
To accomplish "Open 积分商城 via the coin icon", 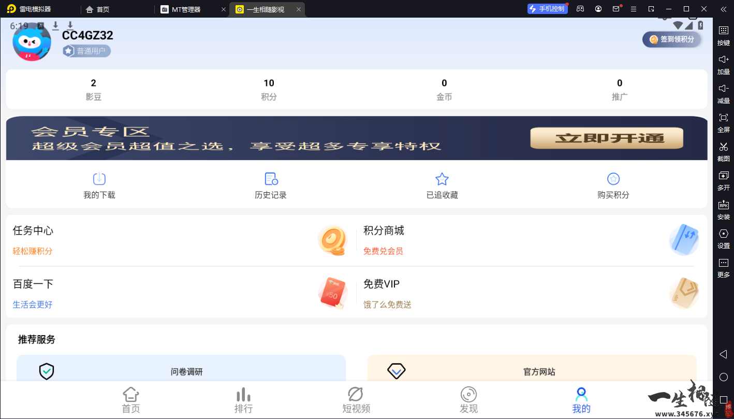I will coord(333,239).
